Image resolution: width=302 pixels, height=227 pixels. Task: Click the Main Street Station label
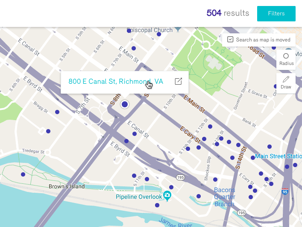(279, 156)
